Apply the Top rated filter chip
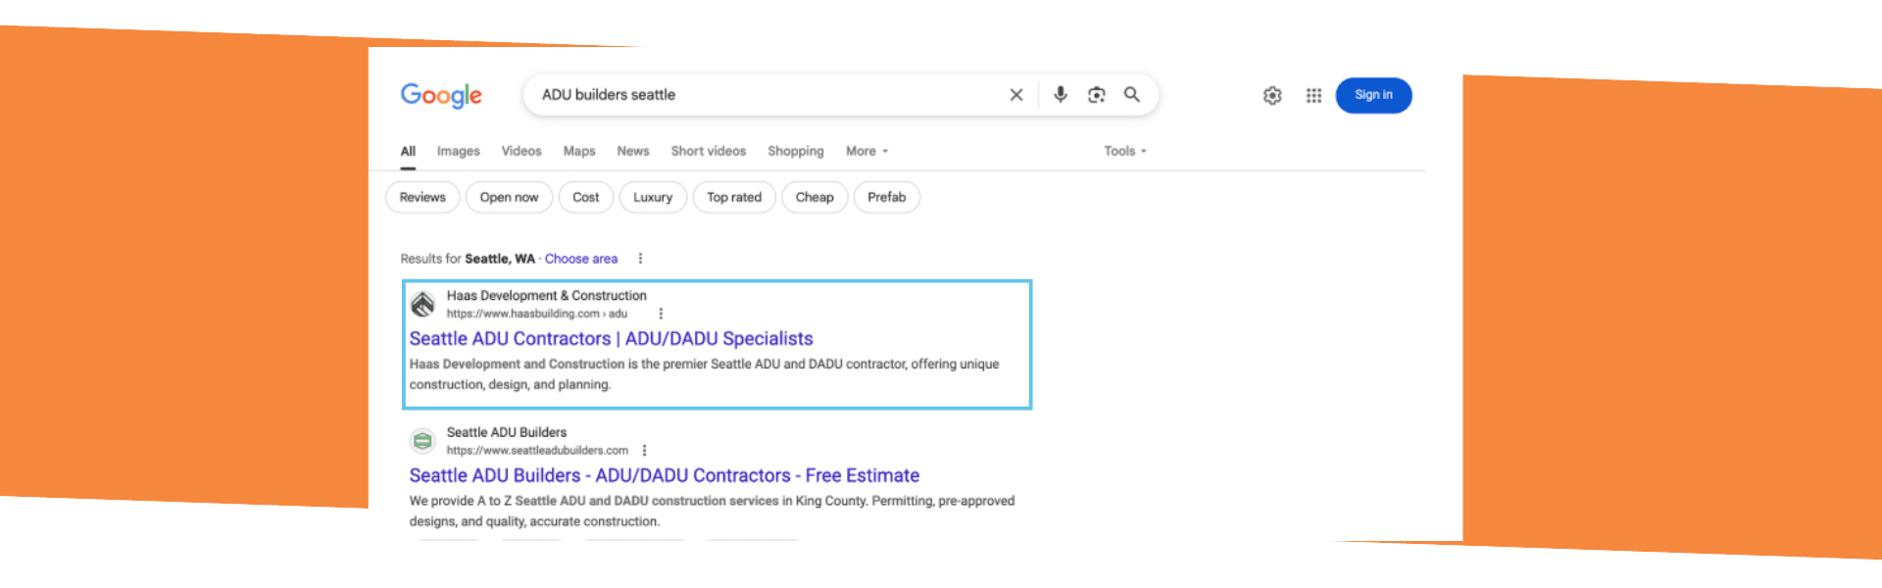The height and width of the screenshot is (588, 1882). click(x=734, y=197)
